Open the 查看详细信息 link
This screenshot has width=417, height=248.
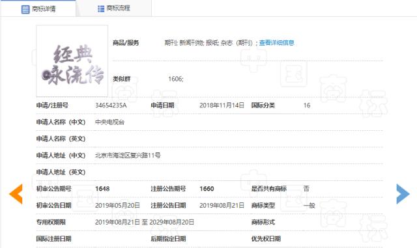click(276, 42)
